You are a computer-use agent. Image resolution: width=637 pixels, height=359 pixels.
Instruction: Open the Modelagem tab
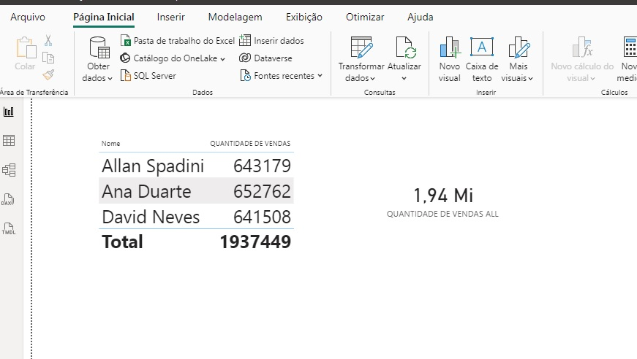[x=235, y=17]
